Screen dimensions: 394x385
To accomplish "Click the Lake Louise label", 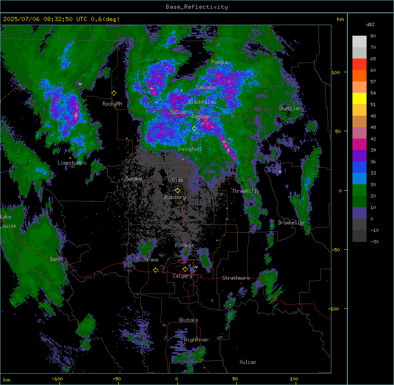I will pos(8,221).
